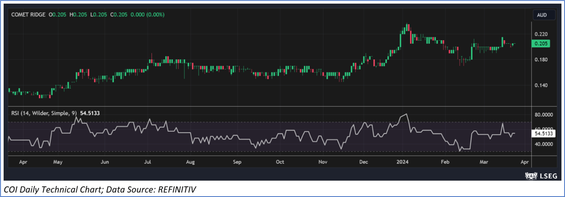Click the 0.180 price axis label

[x=541, y=60]
